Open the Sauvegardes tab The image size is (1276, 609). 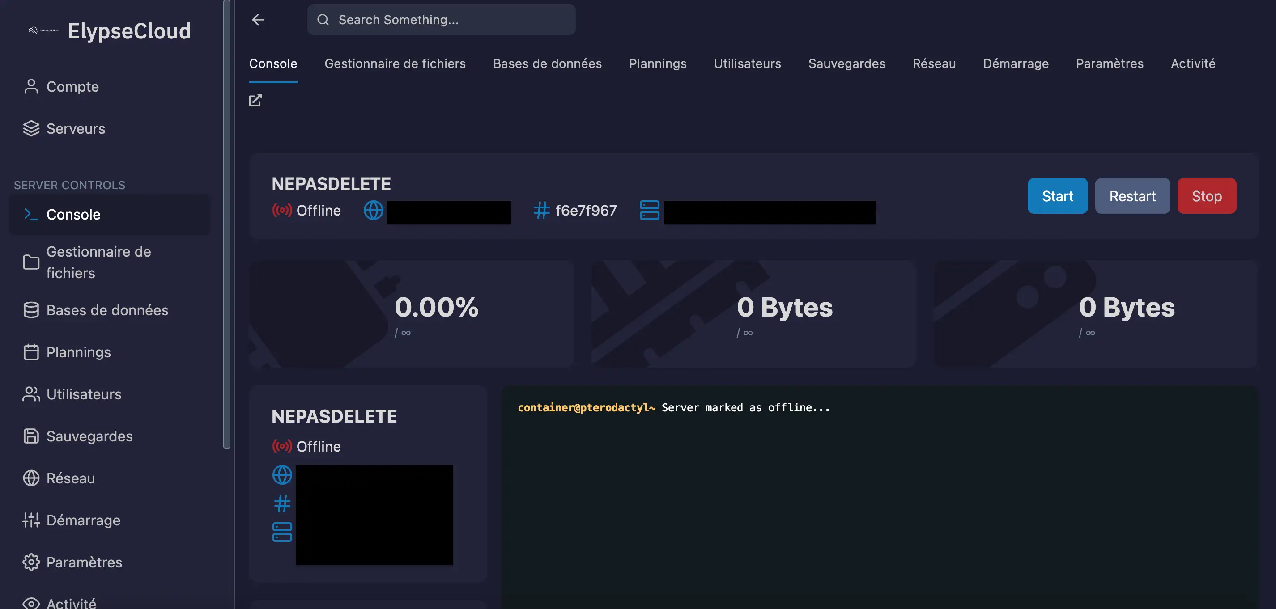click(846, 64)
